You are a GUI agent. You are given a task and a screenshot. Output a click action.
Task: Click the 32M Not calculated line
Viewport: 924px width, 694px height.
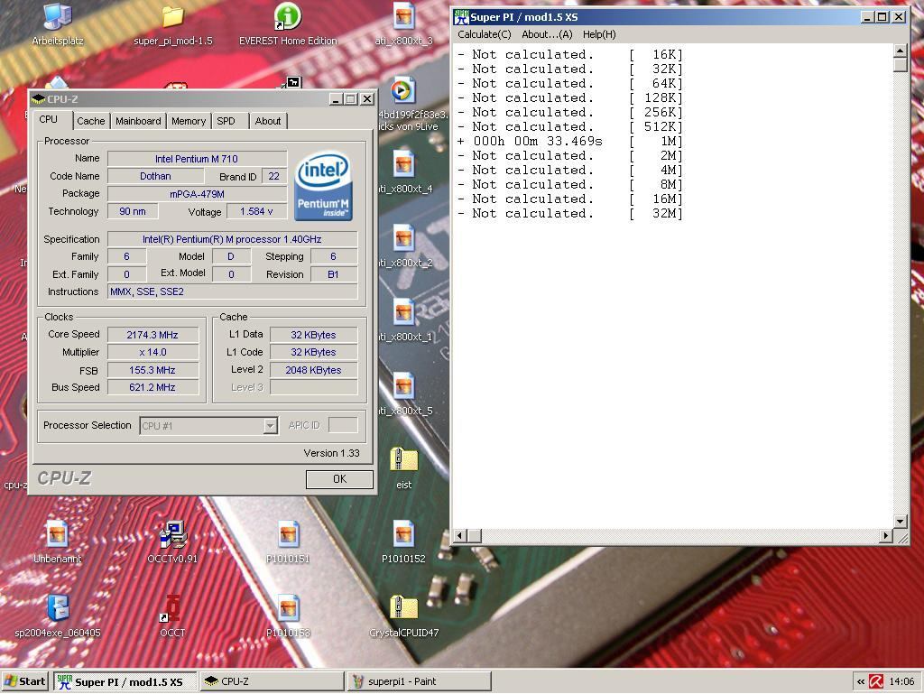pyautogui.click(x=570, y=213)
